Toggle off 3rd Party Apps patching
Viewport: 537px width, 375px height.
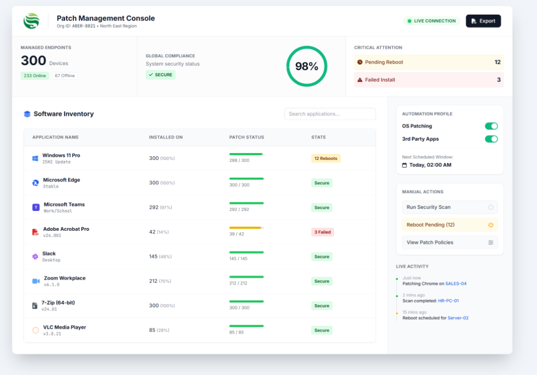click(x=491, y=139)
